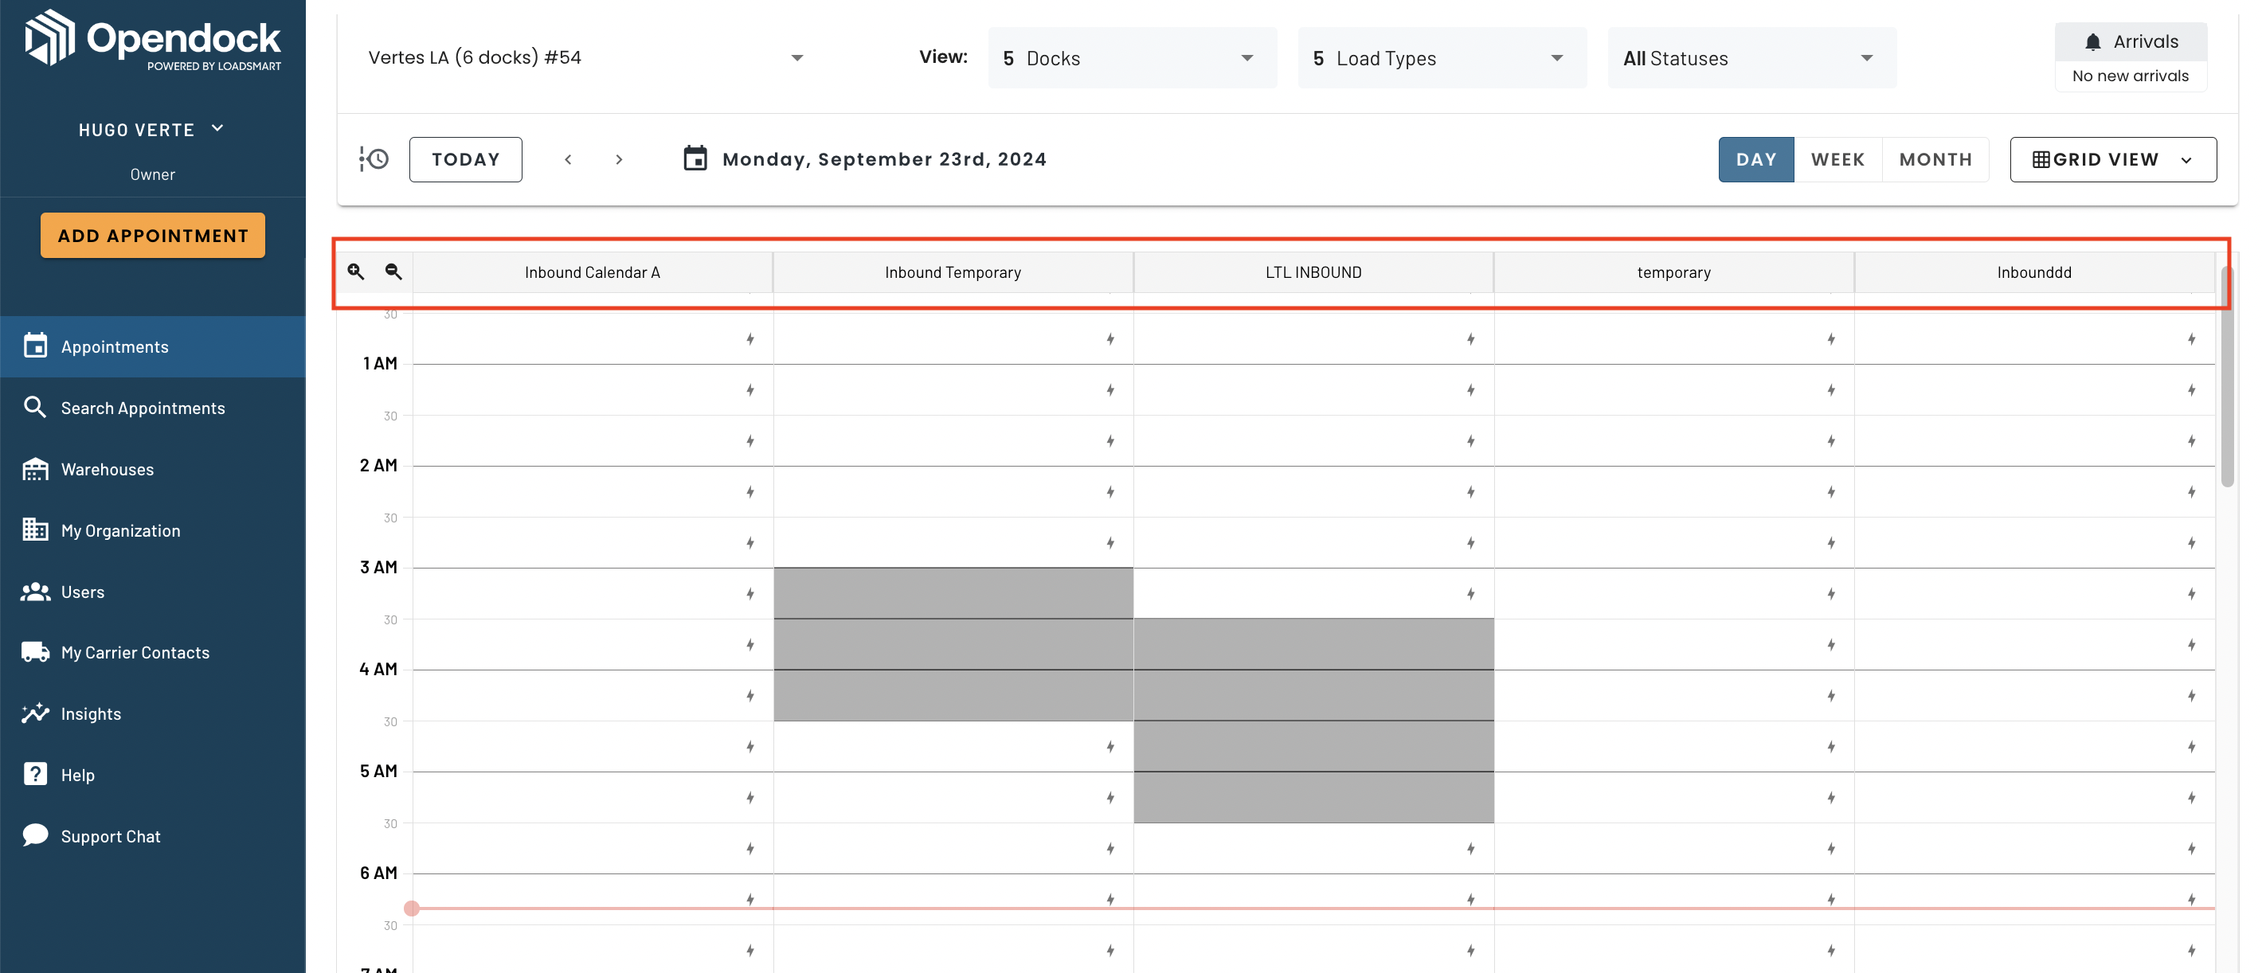Click the LTL INBOUND column header
The image size is (2262, 973).
pyautogui.click(x=1313, y=272)
